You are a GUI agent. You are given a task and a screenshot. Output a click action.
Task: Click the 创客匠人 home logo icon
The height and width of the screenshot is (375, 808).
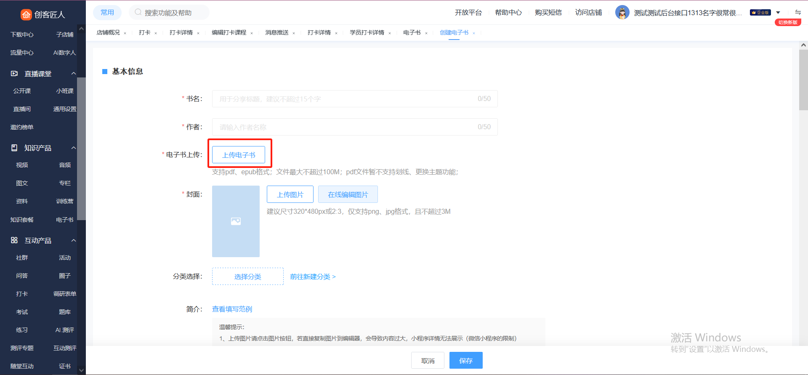(x=26, y=15)
